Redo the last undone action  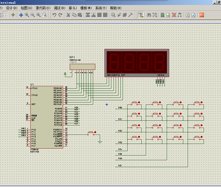pyautogui.click(x=60, y=15)
